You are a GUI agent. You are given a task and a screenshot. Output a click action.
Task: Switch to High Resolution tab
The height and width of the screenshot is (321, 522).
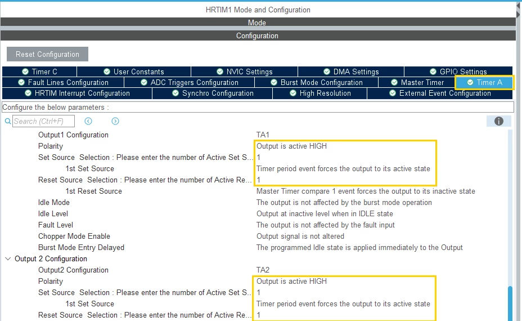320,93
